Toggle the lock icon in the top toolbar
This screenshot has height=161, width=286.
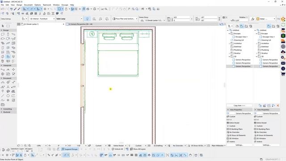tap(66, 9)
